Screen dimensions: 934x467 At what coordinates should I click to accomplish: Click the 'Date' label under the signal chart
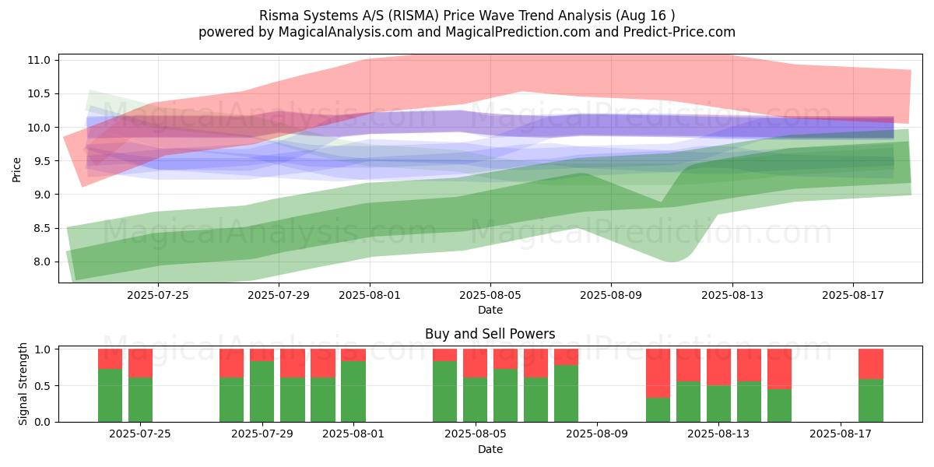(490, 449)
